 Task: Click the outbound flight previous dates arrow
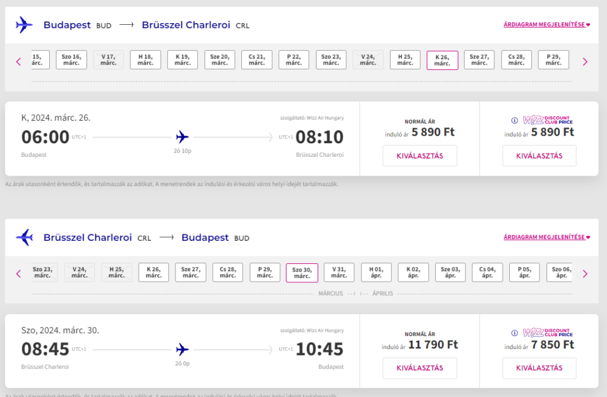coord(18,62)
